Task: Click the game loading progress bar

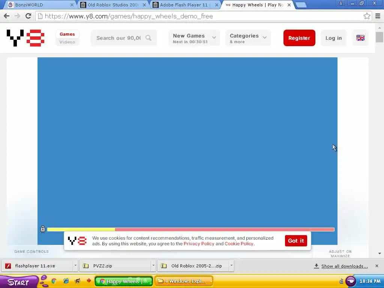Action: click(191, 229)
